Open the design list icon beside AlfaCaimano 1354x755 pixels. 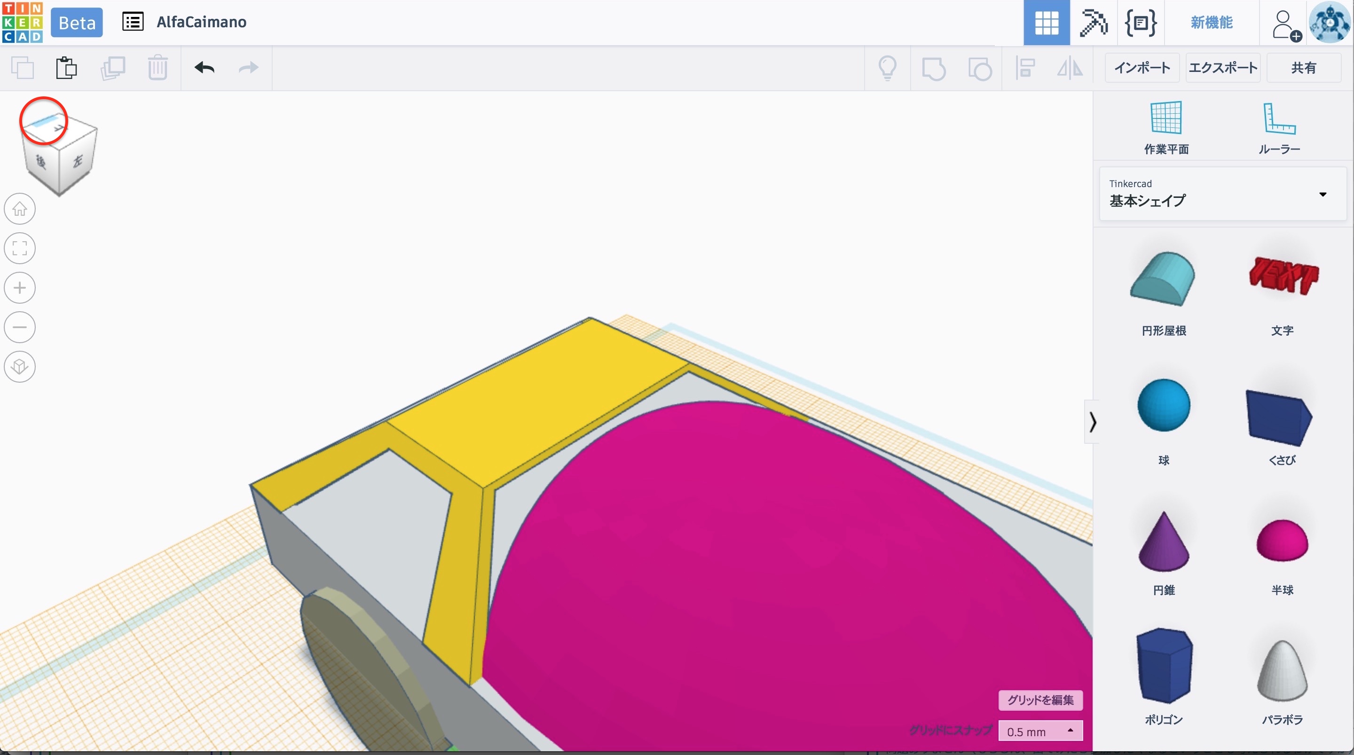click(x=133, y=22)
